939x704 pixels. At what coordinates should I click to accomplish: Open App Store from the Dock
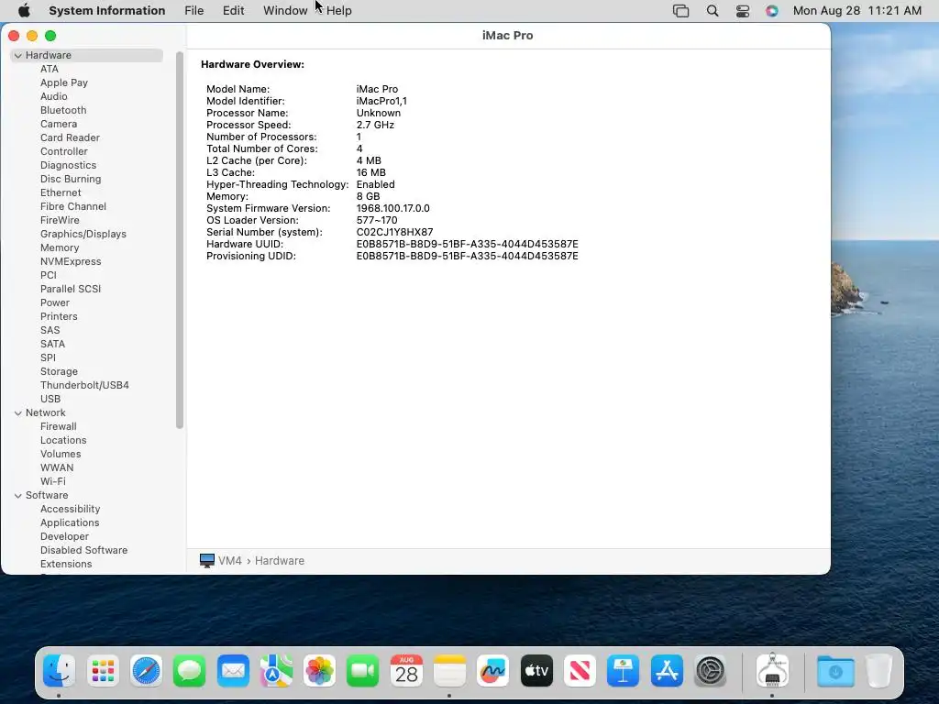click(667, 670)
